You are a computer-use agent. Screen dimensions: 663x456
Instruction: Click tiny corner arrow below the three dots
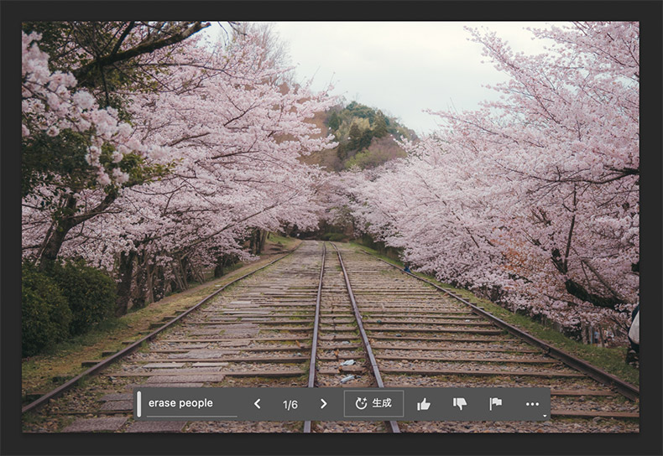(x=546, y=416)
